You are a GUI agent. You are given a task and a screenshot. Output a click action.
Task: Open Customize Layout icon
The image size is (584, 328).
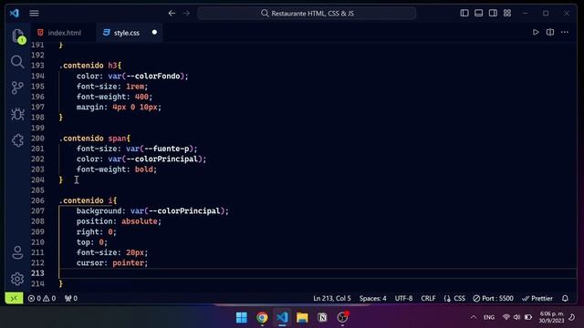click(507, 13)
